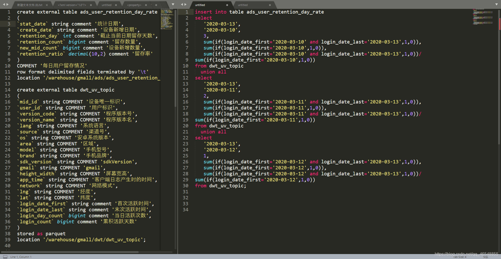Viewport: 501px width, 259px height.
Task: Click 'ads_user_retention_day_rate' in left pane line 1
Action: pyautogui.click(x=119, y=12)
